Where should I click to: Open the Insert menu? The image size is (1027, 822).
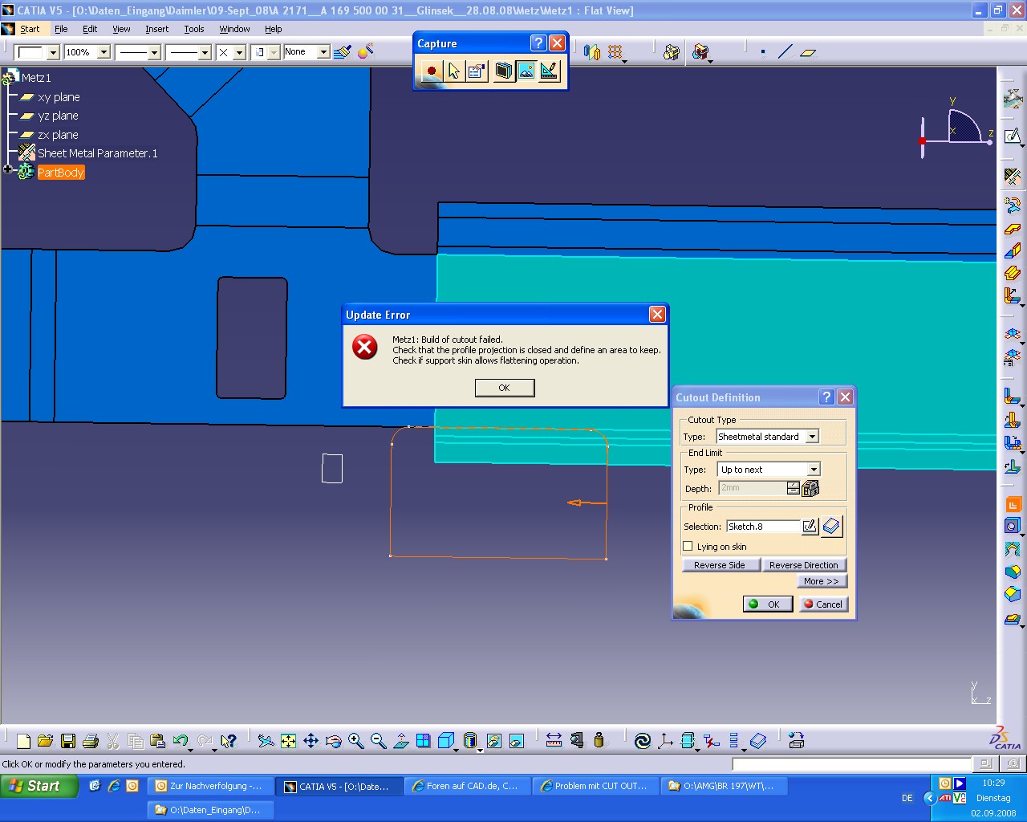tap(156, 29)
